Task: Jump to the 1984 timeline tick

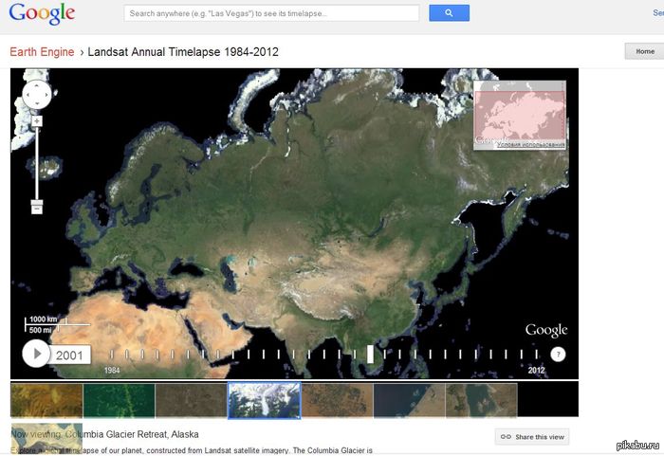Action: click(x=112, y=355)
